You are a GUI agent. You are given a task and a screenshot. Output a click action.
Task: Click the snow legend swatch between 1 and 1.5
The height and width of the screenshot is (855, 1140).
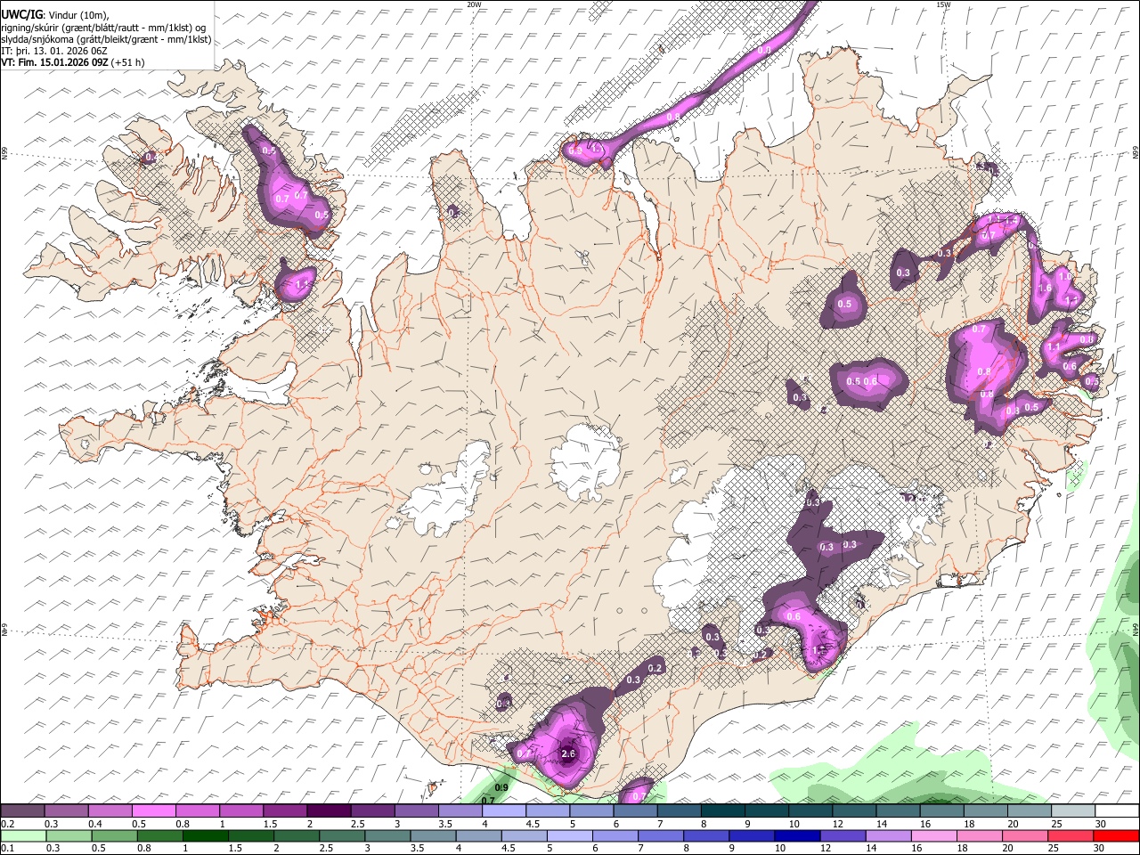pos(241,810)
